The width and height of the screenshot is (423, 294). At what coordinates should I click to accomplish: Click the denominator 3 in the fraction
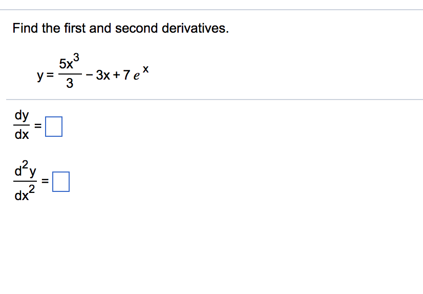(x=70, y=83)
